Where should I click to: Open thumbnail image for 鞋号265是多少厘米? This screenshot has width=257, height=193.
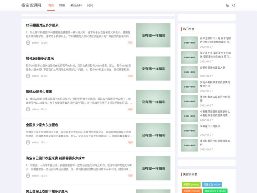tap(153, 68)
